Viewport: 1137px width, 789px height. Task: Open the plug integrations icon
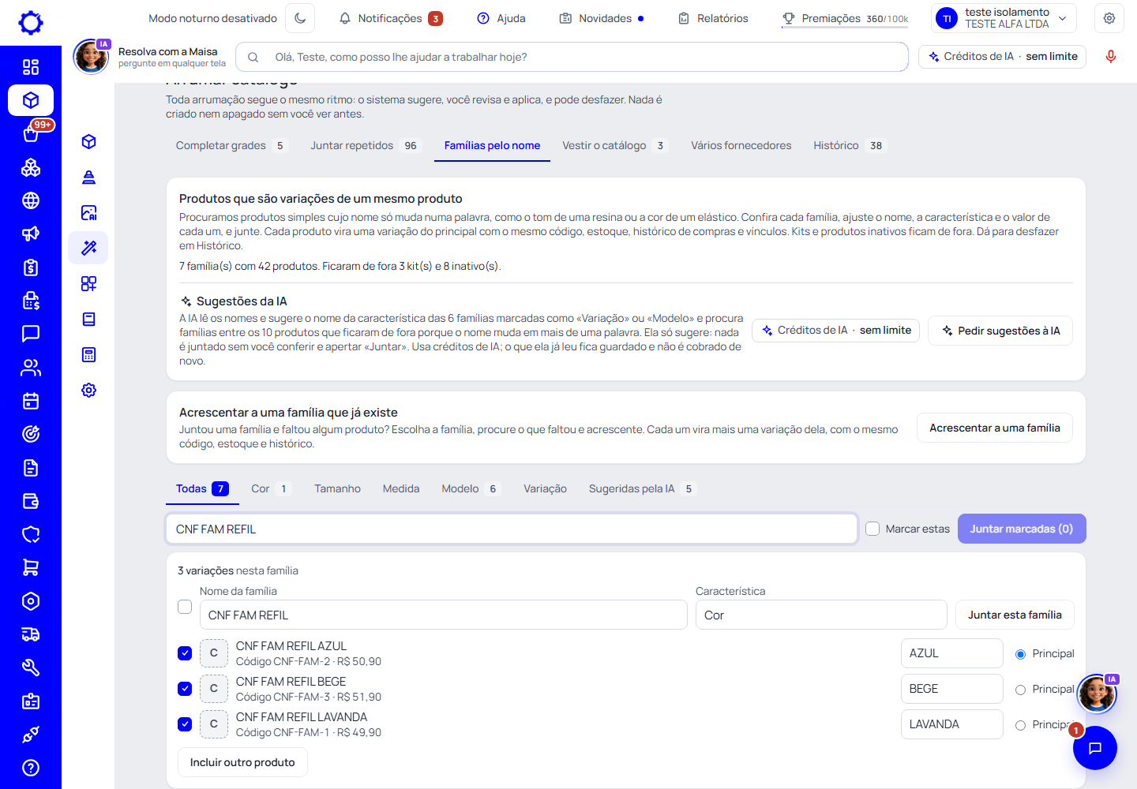[x=31, y=735]
